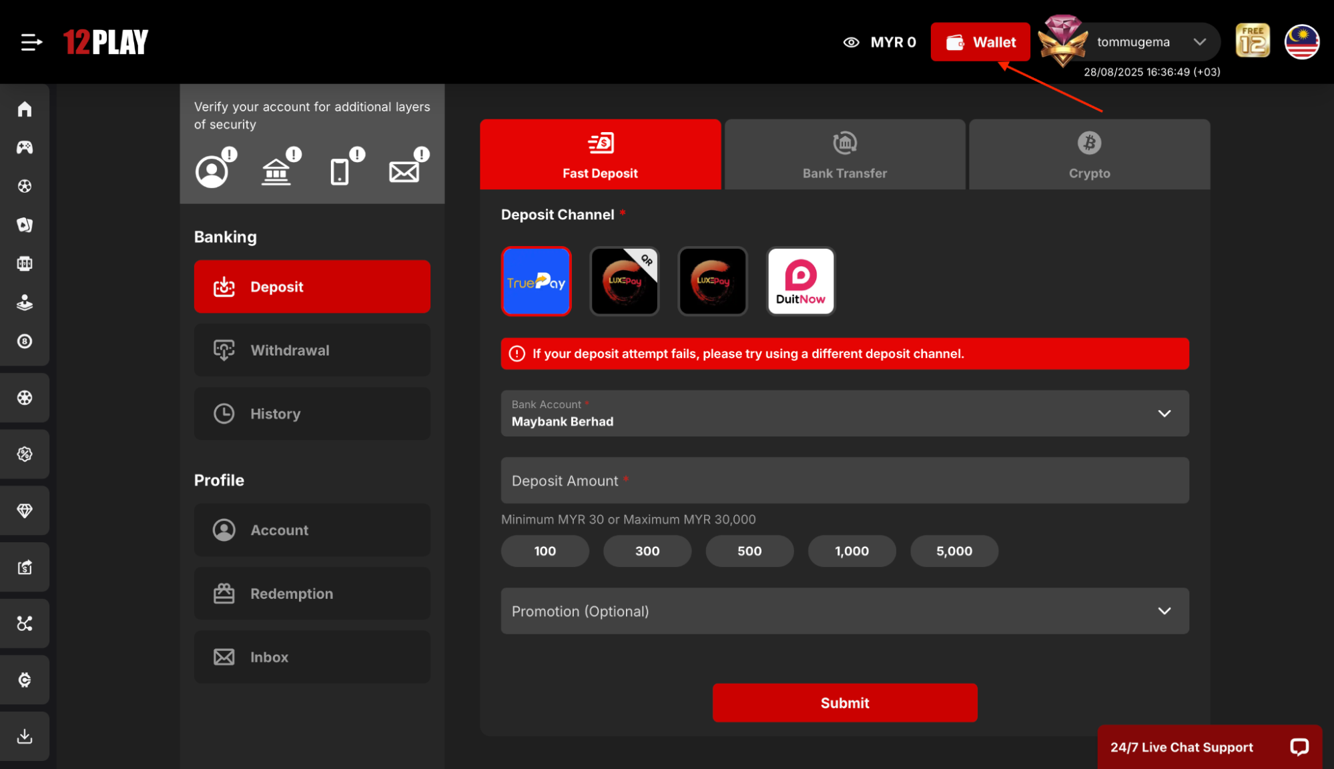This screenshot has height=769, width=1334.
Task: Select the diamond VIP sidebar icon
Action: (x=25, y=510)
